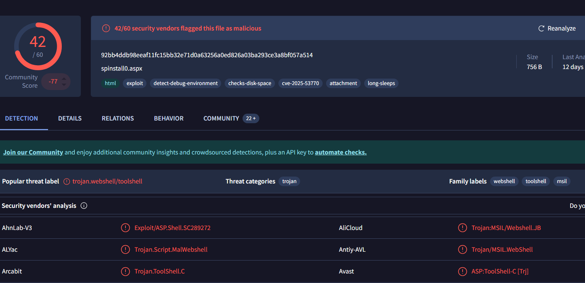Click the info icon next to Security vendors' analysis
This screenshot has width=585, height=283.
(x=84, y=206)
